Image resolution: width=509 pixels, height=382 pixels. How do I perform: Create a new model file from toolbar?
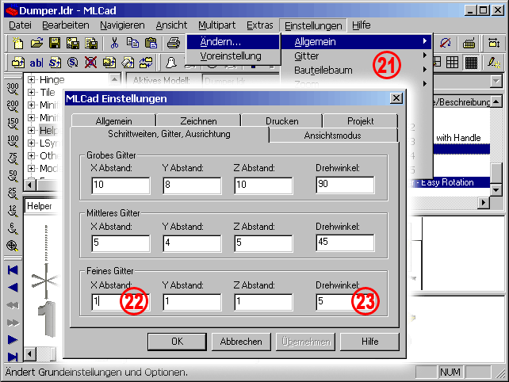pyautogui.click(x=17, y=43)
